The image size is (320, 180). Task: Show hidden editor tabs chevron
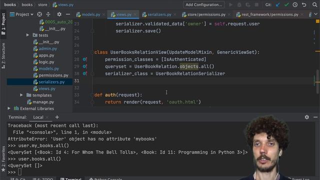click(315, 14)
